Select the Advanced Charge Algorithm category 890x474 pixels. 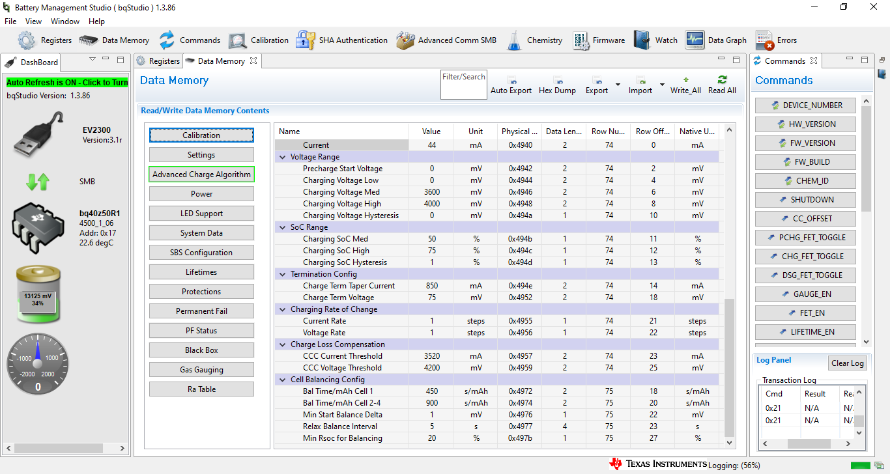201,174
